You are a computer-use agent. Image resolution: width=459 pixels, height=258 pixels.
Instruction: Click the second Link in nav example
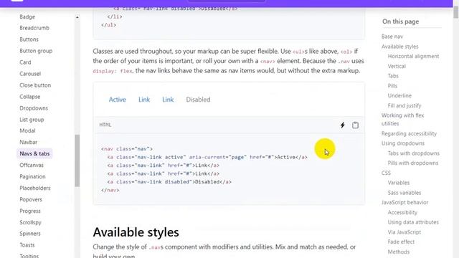click(x=168, y=100)
